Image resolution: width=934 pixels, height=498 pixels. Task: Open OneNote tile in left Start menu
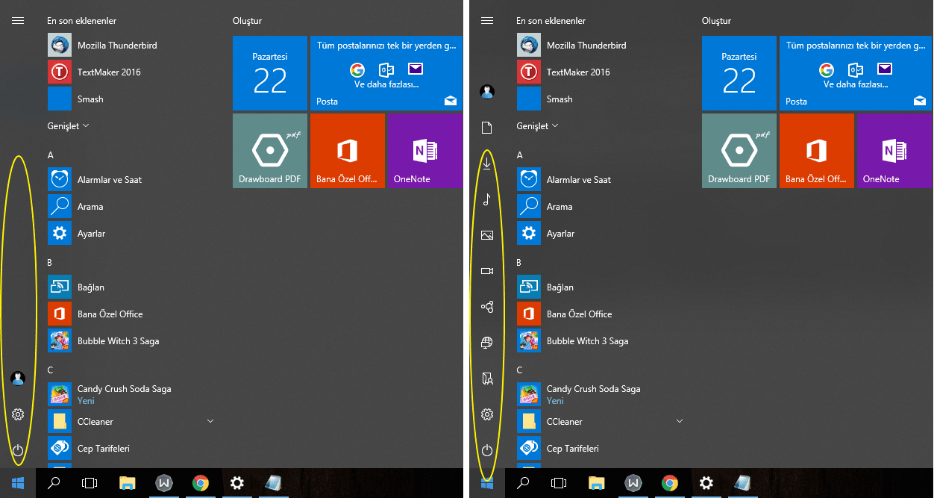(x=425, y=151)
